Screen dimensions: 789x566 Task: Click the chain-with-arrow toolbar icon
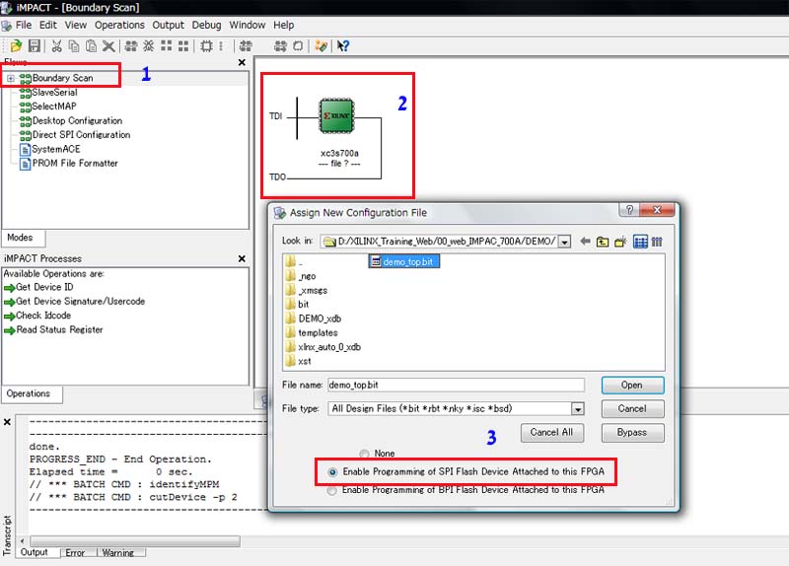coord(280,46)
